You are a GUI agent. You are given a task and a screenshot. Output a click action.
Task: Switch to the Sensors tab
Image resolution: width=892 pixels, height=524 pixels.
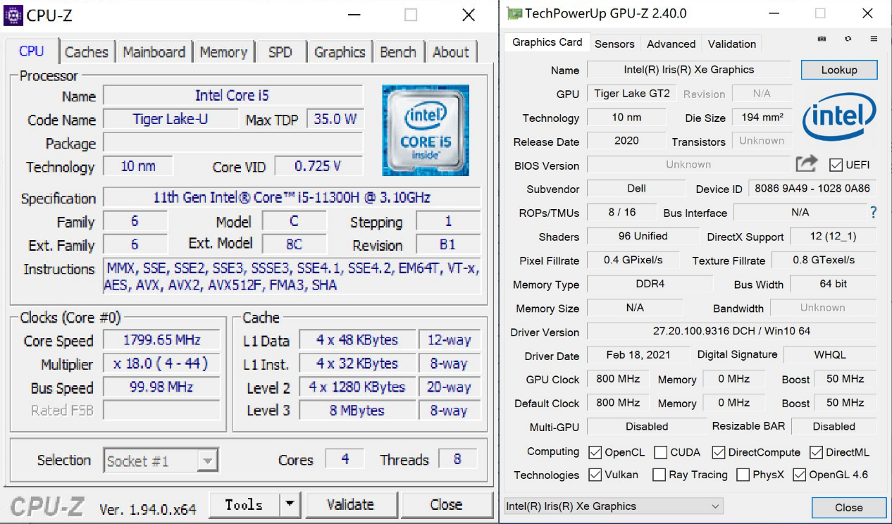point(614,44)
